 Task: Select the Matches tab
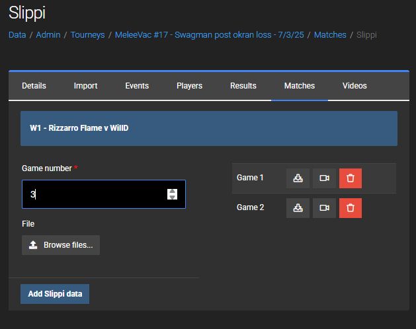pyautogui.click(x=300, y=86)
